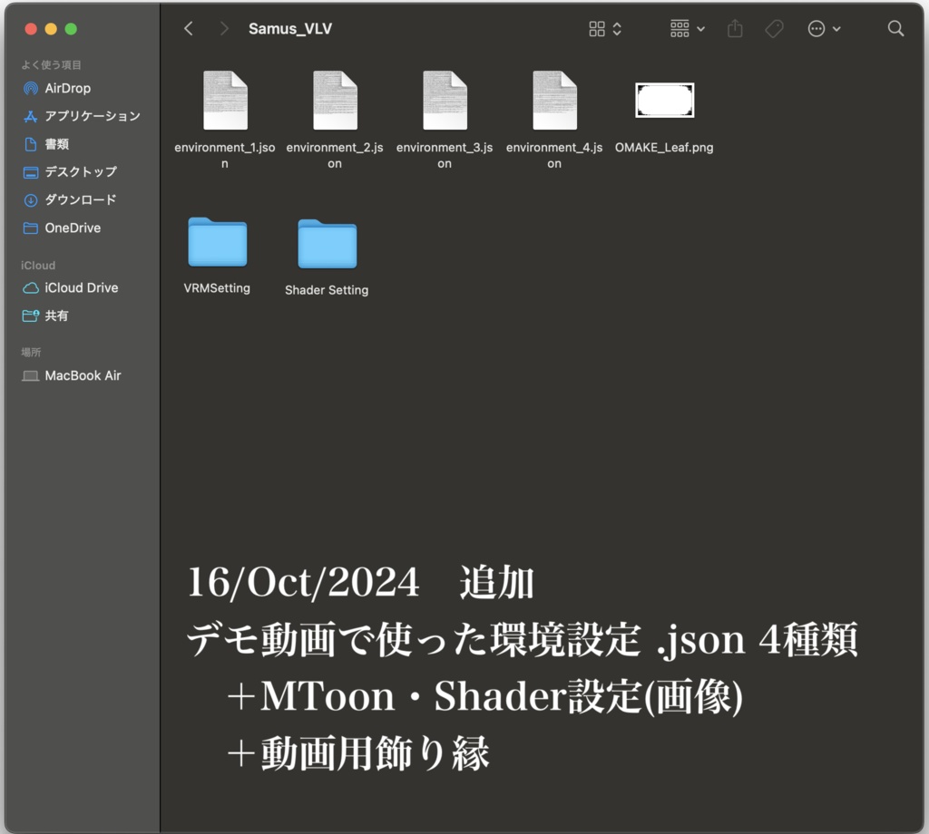Click the 共有 shared folder icon

(x=31, y=315)
